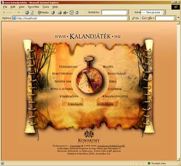Click the Go button beside the address bar

pos(135,18)
